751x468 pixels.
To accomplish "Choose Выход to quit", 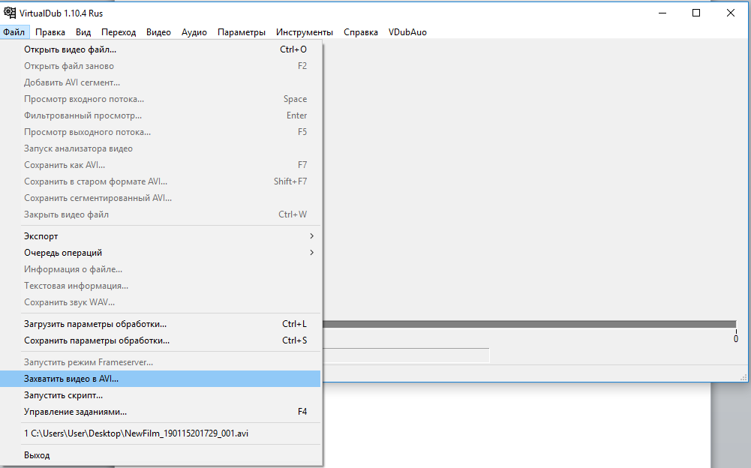I will click(x=161, y=455).
